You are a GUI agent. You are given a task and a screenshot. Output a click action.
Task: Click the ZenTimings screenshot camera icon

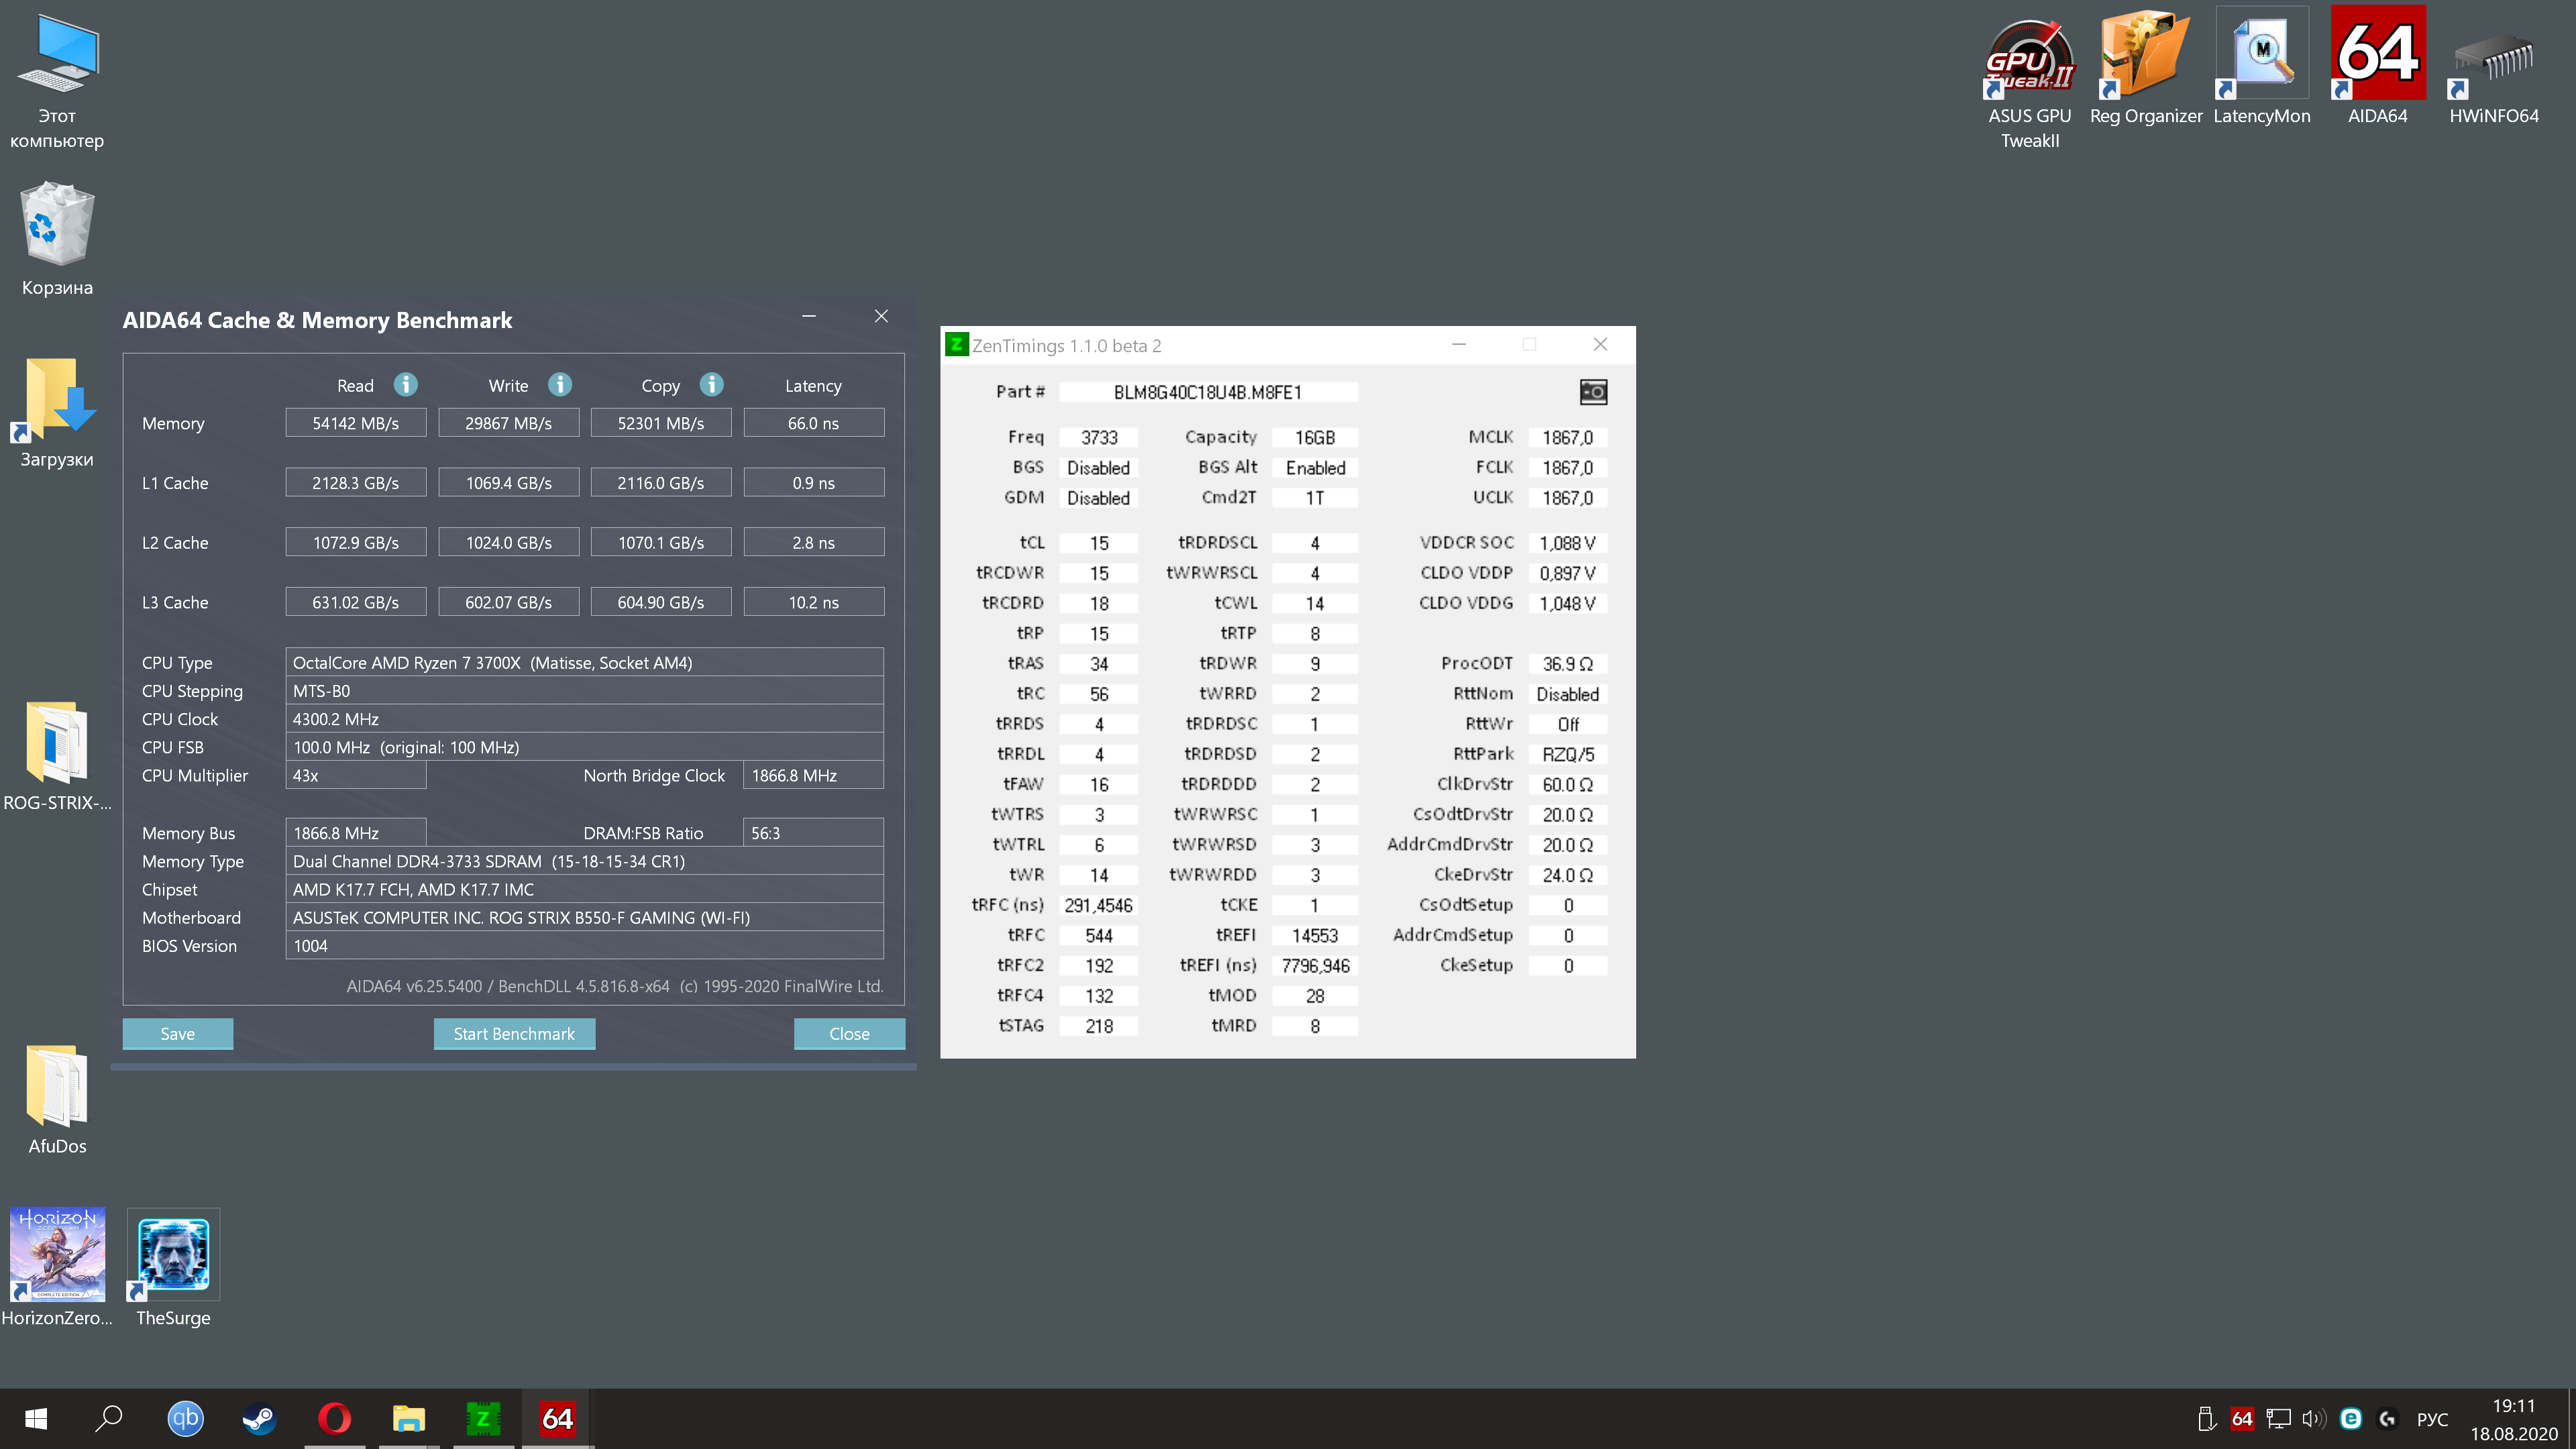(1593, 392)
